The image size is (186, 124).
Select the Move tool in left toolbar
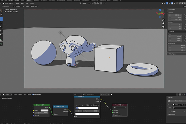click(x=1, y=19)
